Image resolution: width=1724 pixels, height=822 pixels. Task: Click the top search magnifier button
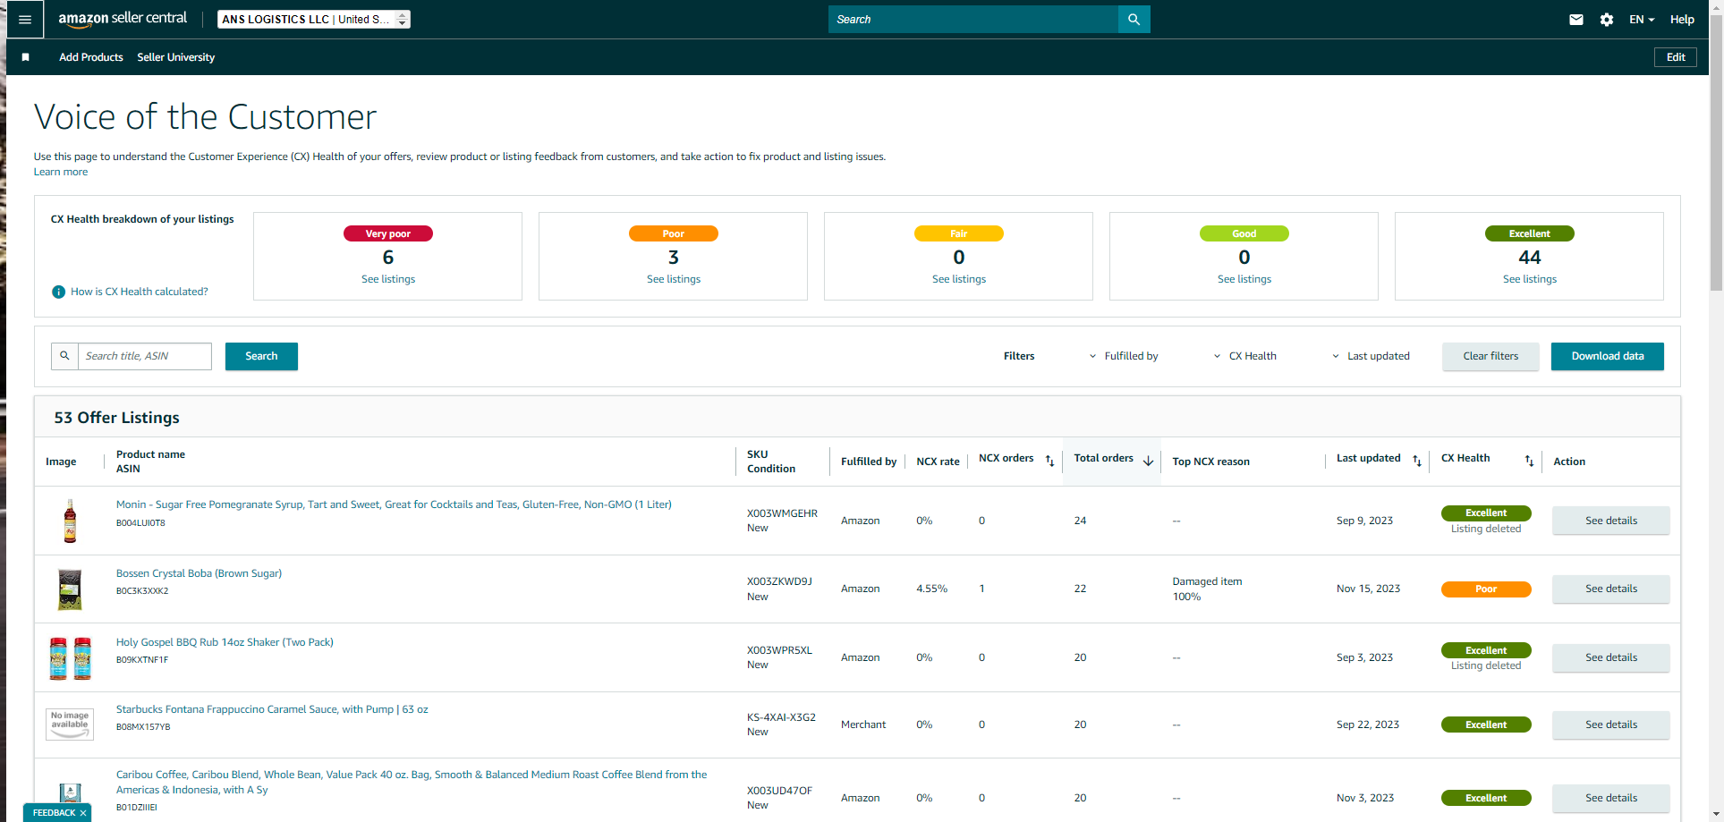[x=1134, y=20]
